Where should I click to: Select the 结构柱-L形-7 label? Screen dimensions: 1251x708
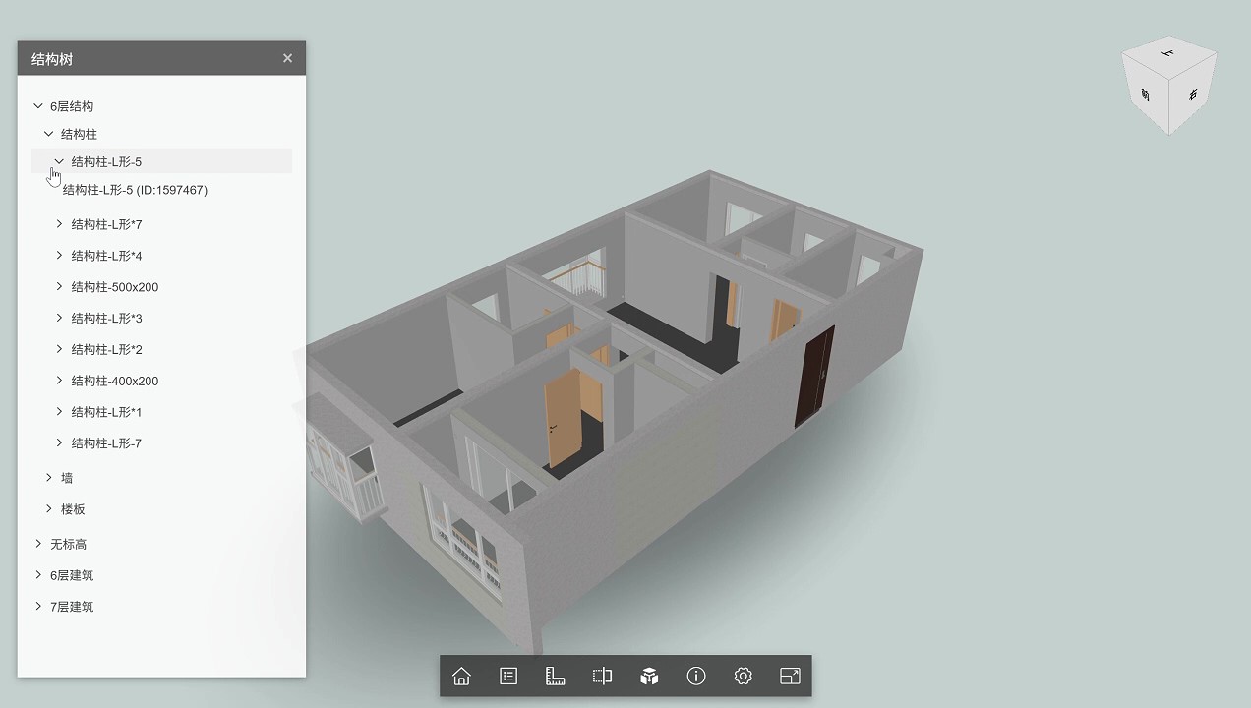click(106, 443)
